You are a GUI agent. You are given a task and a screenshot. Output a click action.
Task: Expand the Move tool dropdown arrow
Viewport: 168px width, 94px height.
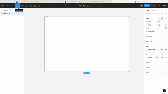point(9,6)
